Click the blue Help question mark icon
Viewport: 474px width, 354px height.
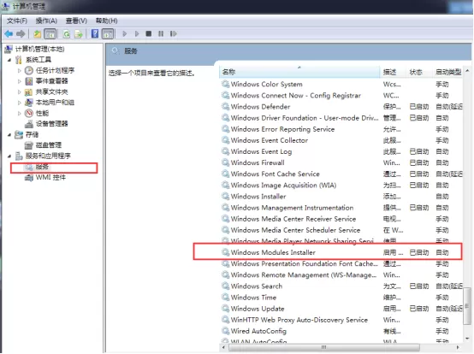(x=95, y=33)
